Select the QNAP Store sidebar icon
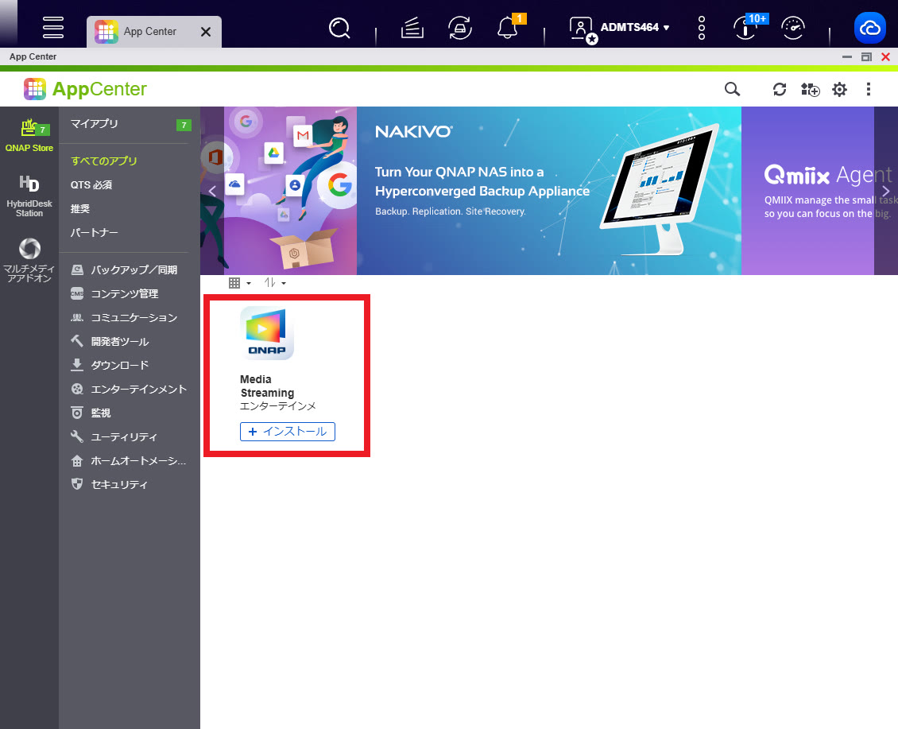 29,135
